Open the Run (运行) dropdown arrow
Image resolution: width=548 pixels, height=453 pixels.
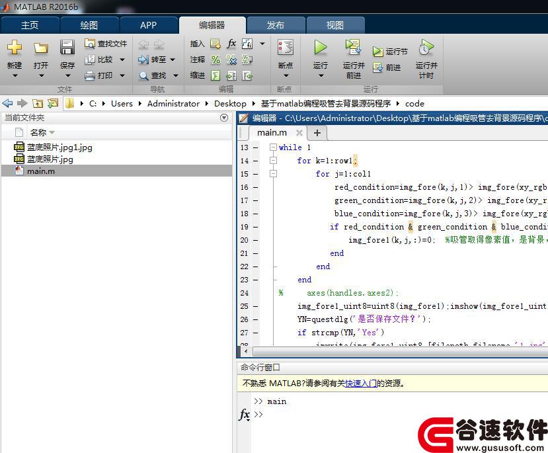(321, 75)
